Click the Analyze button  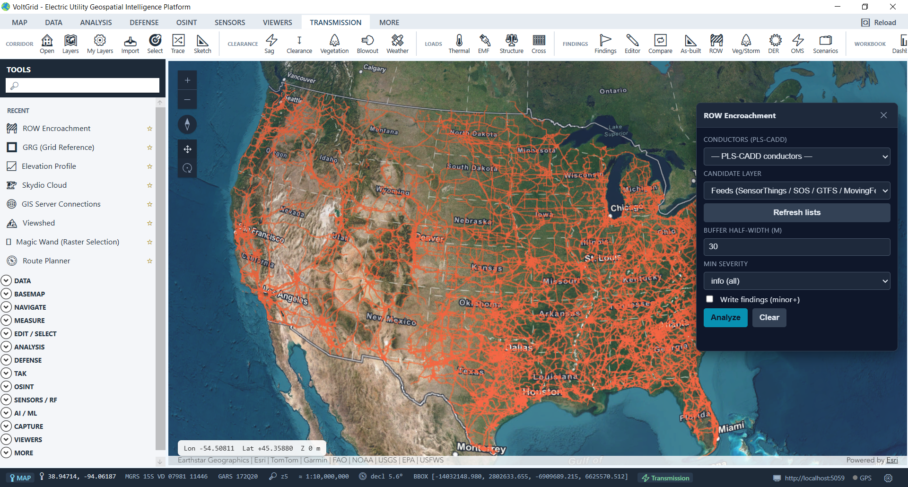pyautogui.click(x=725, y=318)
